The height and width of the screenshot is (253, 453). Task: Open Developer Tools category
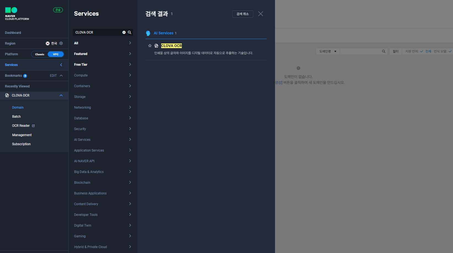(x=103, y=215)
